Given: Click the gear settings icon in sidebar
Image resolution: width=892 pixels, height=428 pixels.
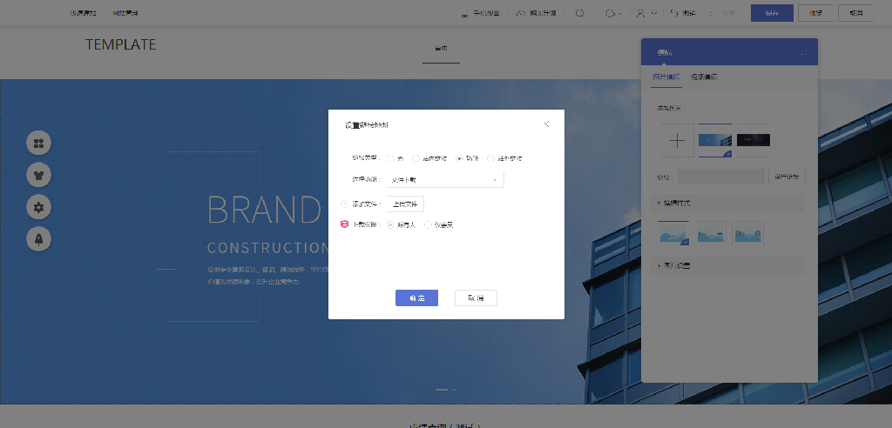Looking at the screenshot, I should point(38,207).
